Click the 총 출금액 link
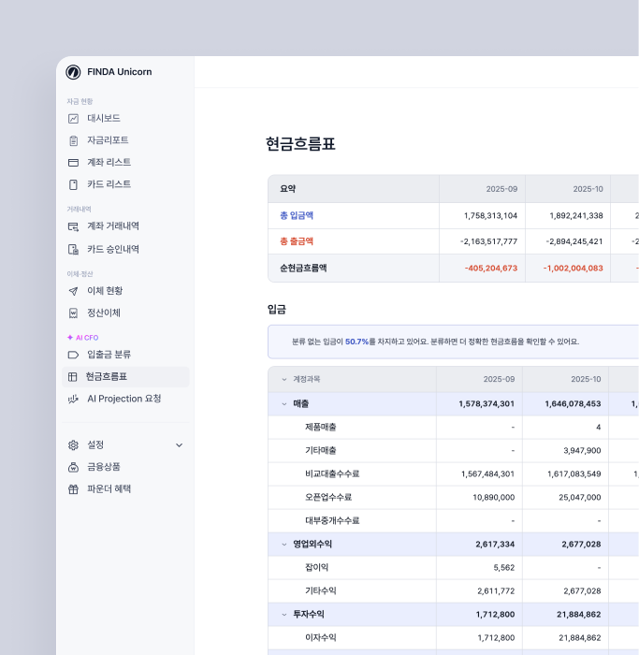 pyautogui.click(x=297, y=241)
